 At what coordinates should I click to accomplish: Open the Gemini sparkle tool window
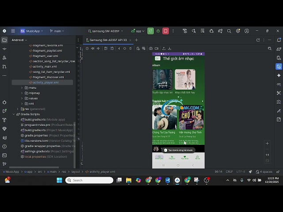click(279, 76)
